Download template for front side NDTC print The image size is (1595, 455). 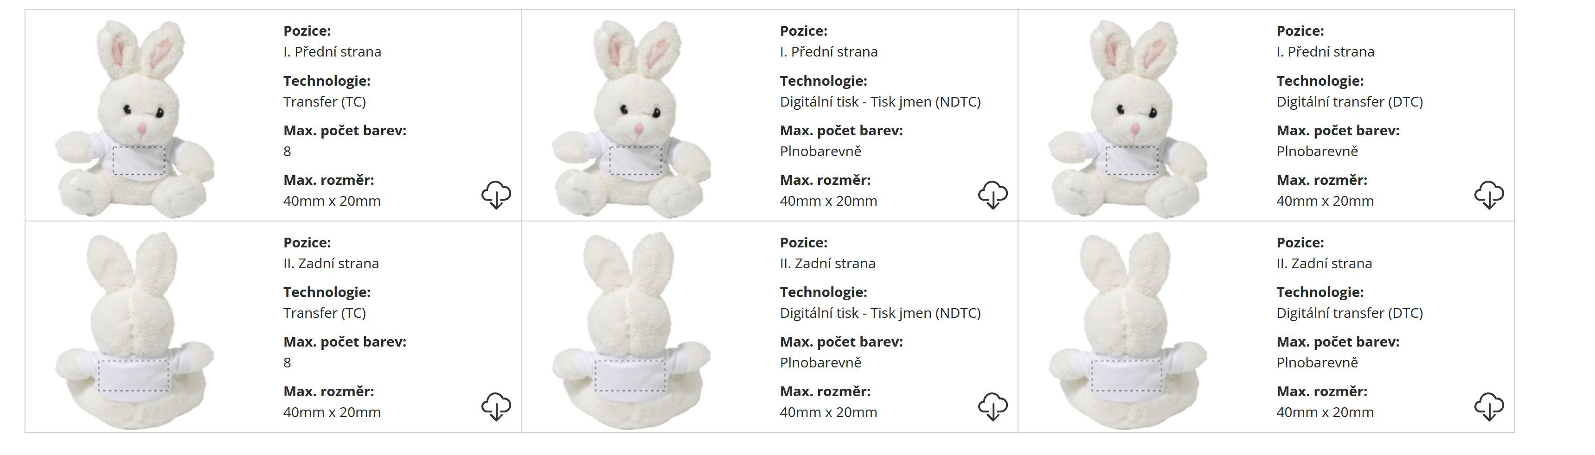coord(993,195)
